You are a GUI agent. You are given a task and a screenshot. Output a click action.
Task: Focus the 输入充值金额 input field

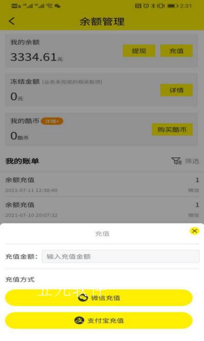point(121,257)
